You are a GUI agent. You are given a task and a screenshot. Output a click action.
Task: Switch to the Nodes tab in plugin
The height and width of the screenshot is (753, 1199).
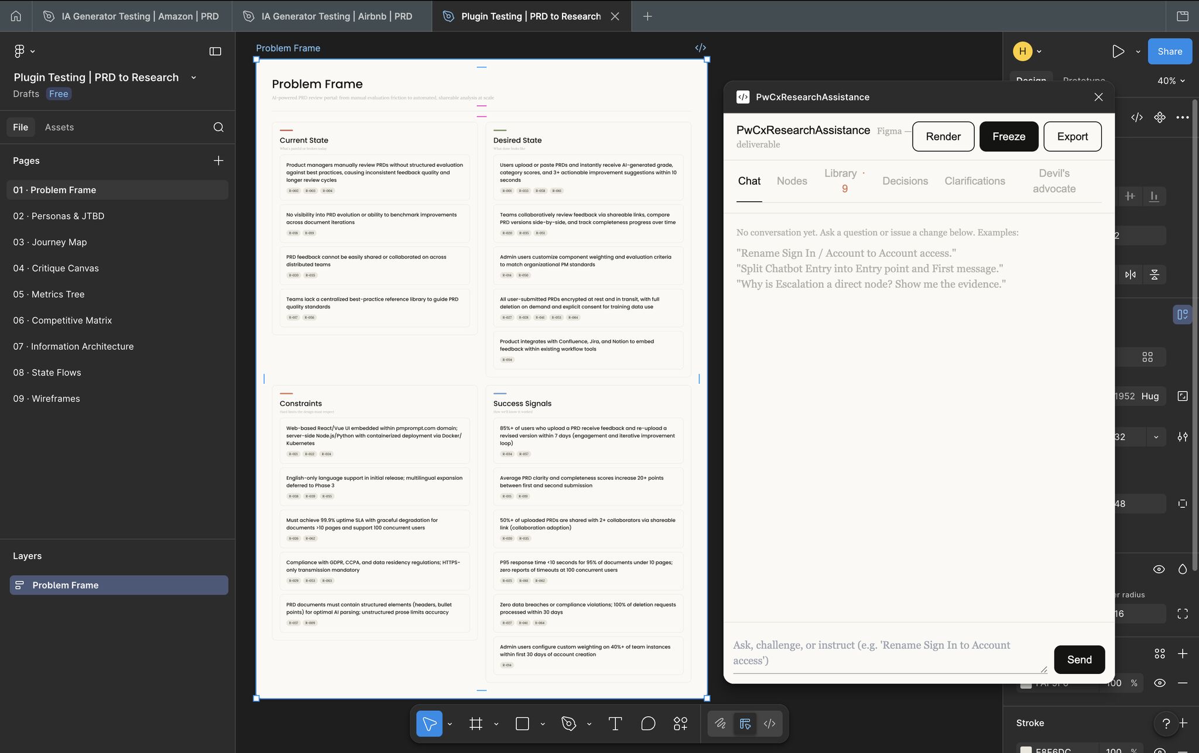tap(792, 181)
